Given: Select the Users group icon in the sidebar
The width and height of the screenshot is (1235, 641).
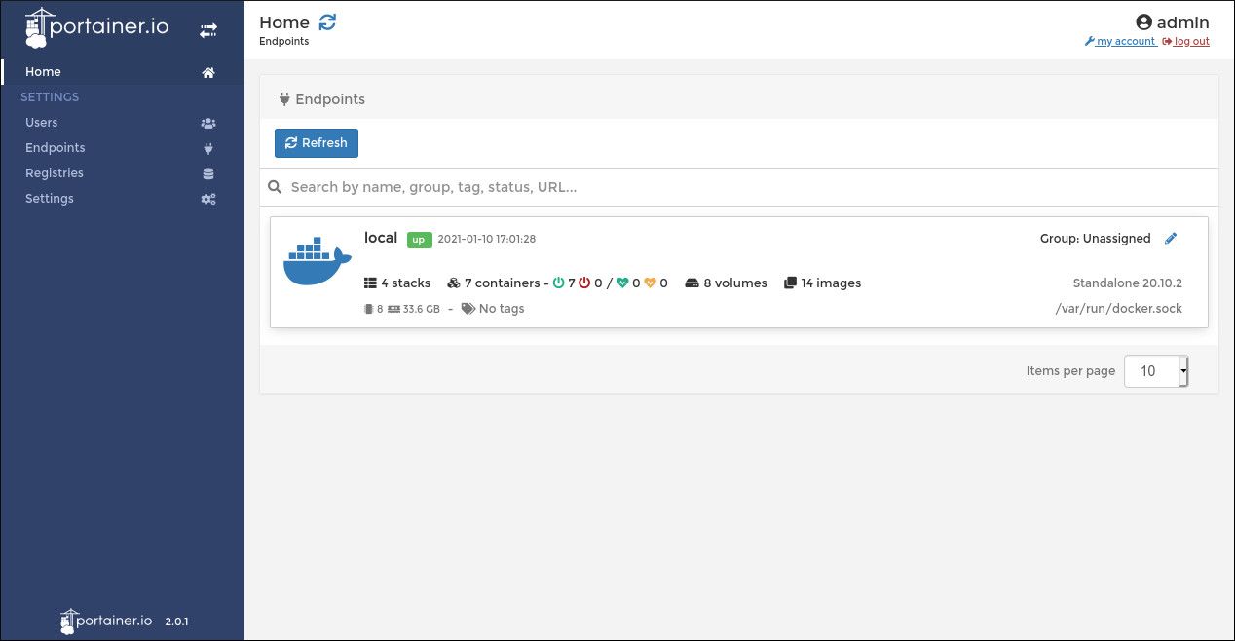Looking at the screenshot, I should [x=207, y=123].
